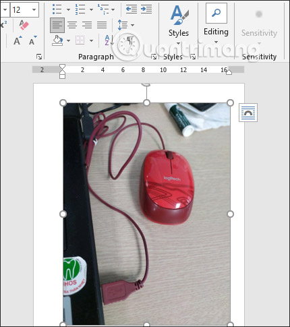Expand the font size 12 dropdown
Viewport: 290px width, 327px height.
[x=34, y=9]
